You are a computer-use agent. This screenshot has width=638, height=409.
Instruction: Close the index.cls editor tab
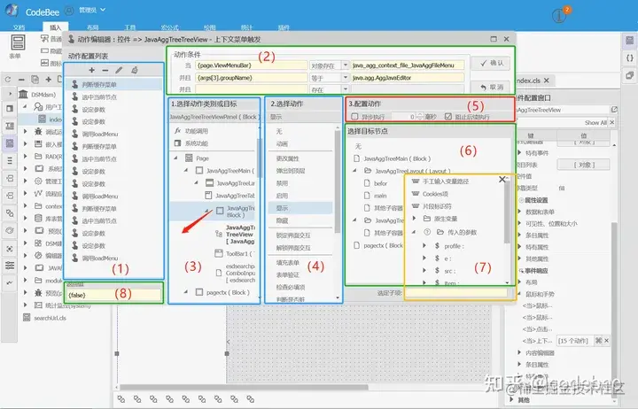(547, 81)
